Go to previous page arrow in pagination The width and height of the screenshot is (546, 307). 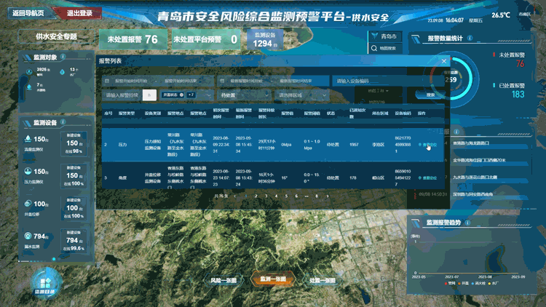tap(235, 196)
